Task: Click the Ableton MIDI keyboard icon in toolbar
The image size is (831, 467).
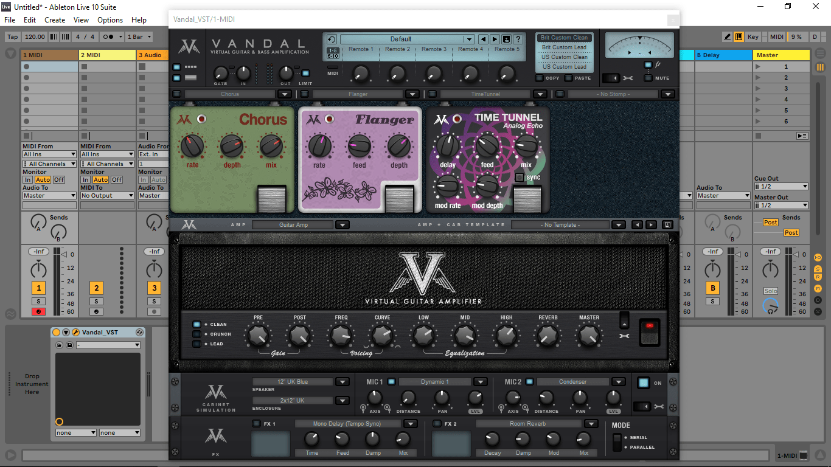Action: click(739, 36)
